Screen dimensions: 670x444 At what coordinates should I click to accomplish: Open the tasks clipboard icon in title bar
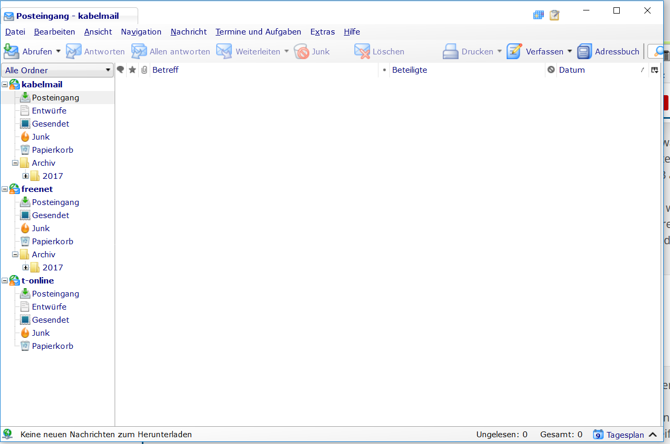554,15
